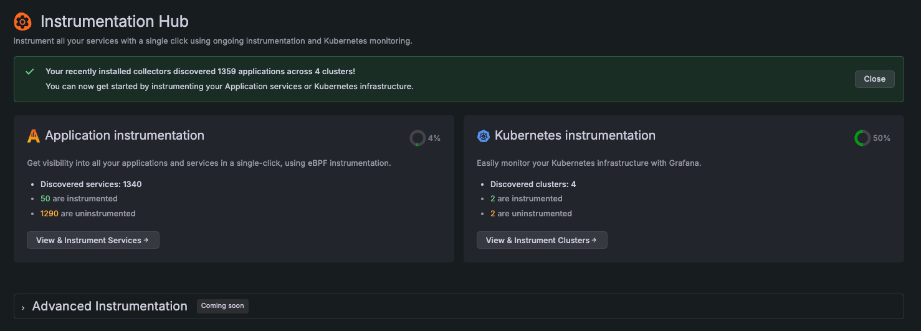Click the 50 instrumented services count

(x=45, y=199)
